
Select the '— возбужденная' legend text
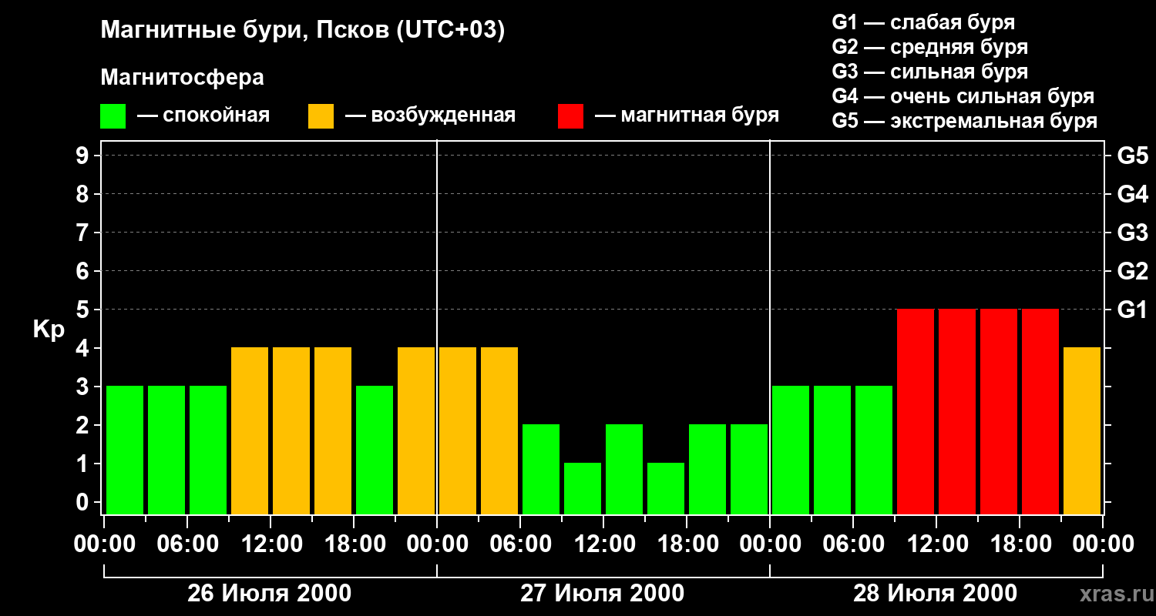click(430, 115)
